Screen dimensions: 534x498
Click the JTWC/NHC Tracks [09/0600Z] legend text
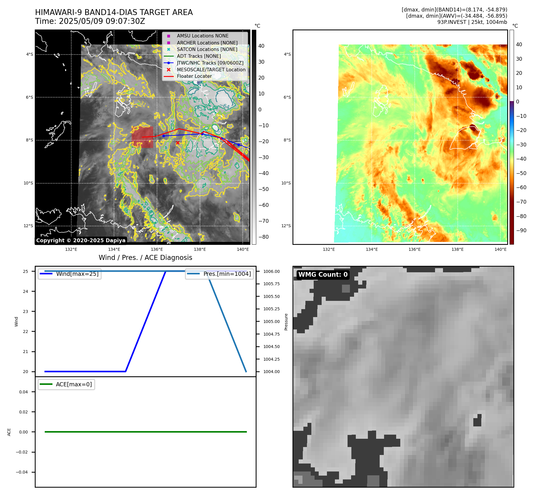pyautogui.click(x=210, y=63)
